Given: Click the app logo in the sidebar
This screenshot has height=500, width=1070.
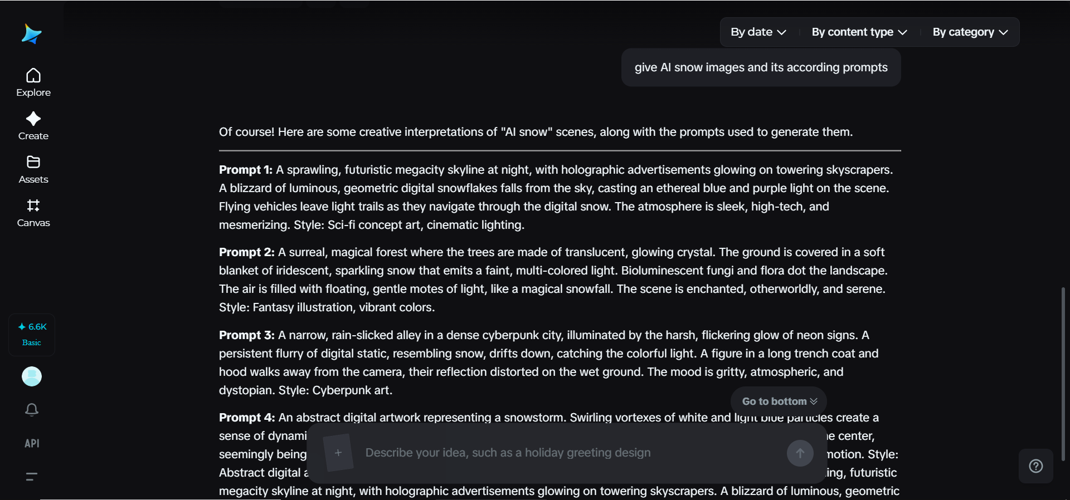Looking at the screenshot, I should 32,34.
